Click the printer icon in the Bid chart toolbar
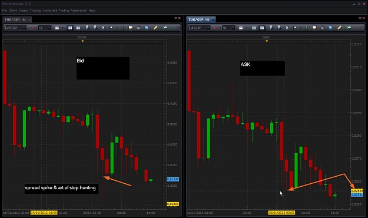 point(138,28)
